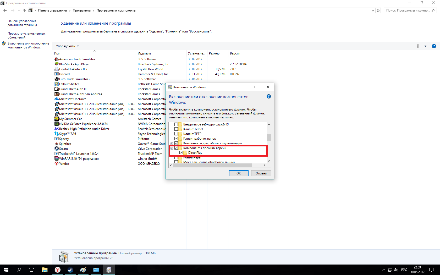The image size is (440, 275).
Task: Go back with the navigation arrow
Action: pos(5,10)
